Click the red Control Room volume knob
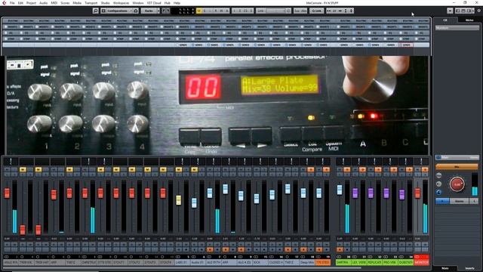 pos(457,184)
